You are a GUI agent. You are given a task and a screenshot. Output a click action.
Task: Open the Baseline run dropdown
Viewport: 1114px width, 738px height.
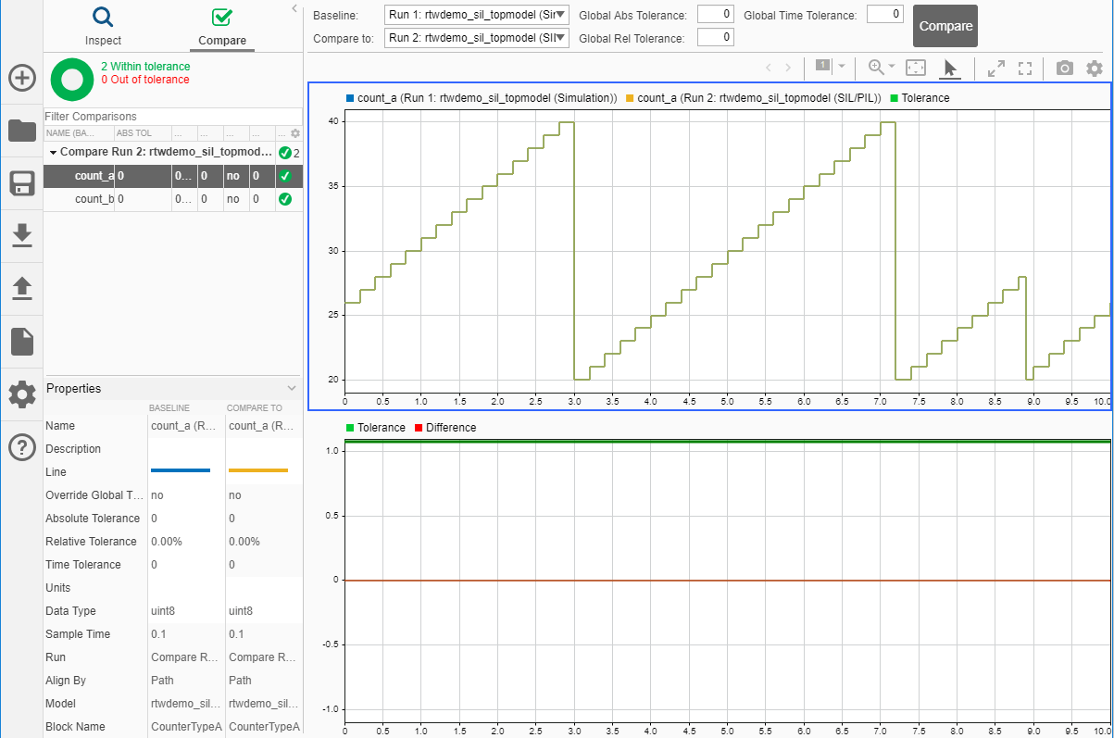click(477, 15)
